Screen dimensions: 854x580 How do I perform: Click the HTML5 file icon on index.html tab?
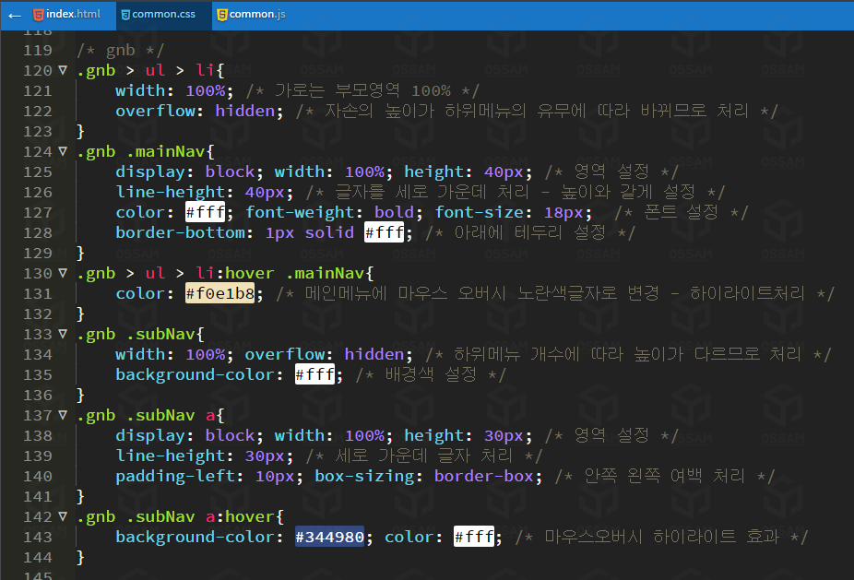point(38,15)
